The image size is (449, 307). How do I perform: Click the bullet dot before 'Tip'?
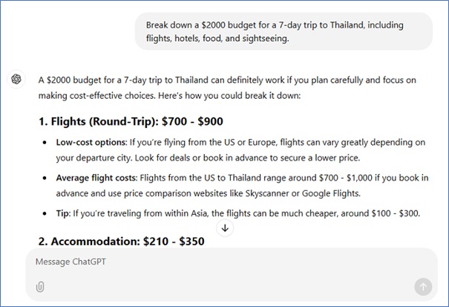[47, 214]
